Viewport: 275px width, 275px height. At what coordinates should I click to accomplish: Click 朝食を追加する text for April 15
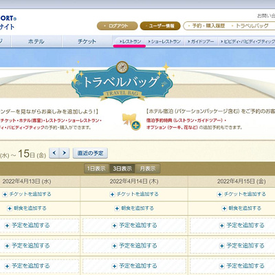click(x=245, y=208)
